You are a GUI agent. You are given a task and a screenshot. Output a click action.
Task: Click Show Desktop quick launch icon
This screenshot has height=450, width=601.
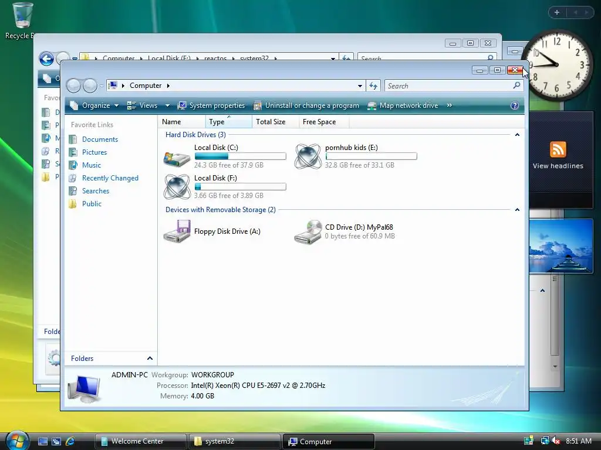(x=42, y=441)
